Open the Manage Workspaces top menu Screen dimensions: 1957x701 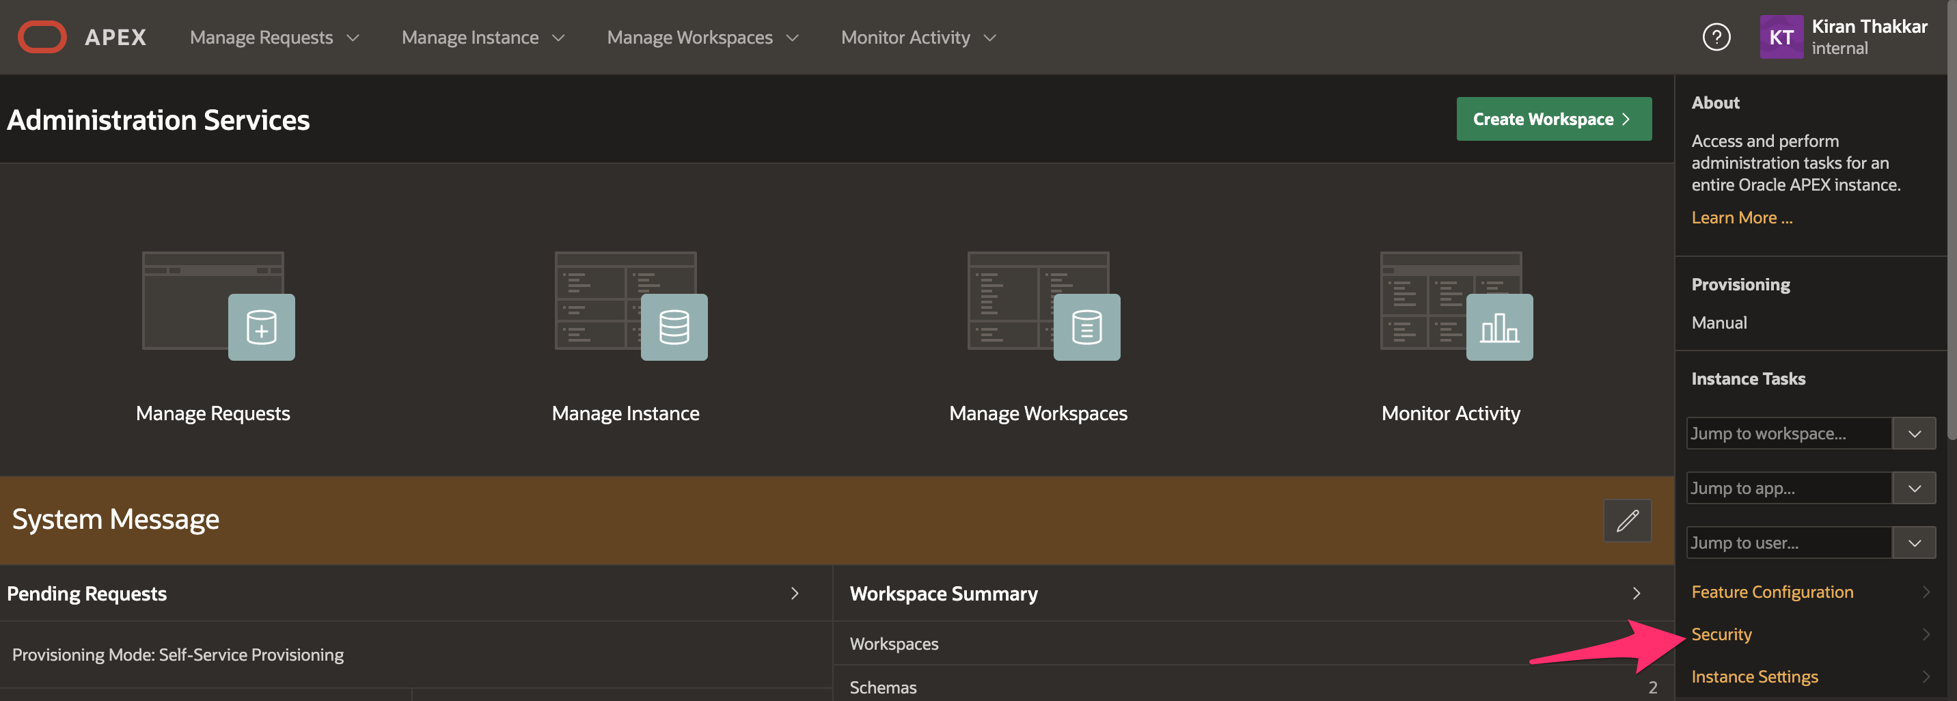(x=702, y=37)
